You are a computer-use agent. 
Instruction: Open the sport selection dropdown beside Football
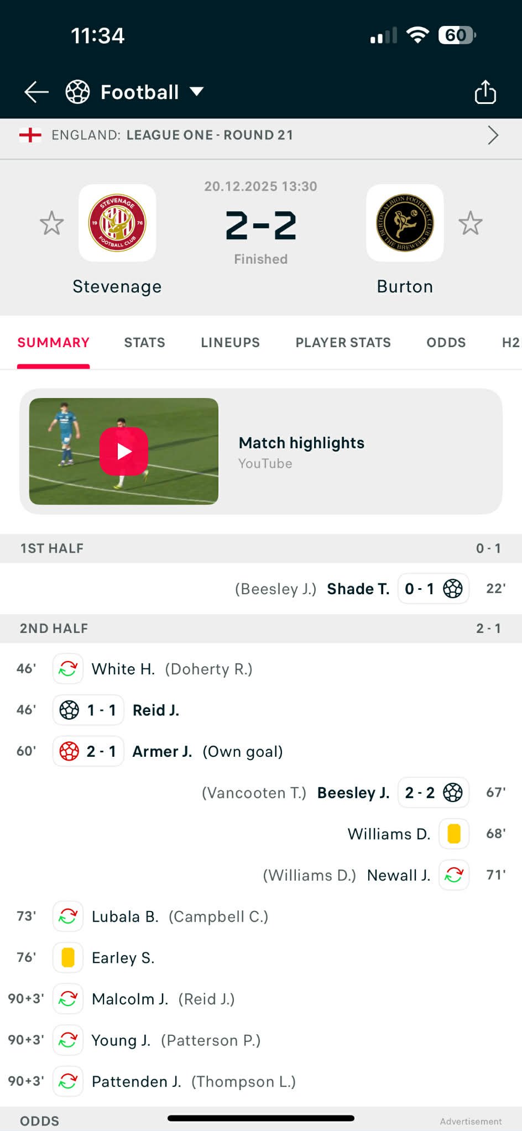click(197, 92)
